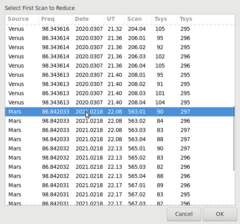Screen dimensions: 240x224
Task: Sort by the Scan column header
Action: [138, 19]
